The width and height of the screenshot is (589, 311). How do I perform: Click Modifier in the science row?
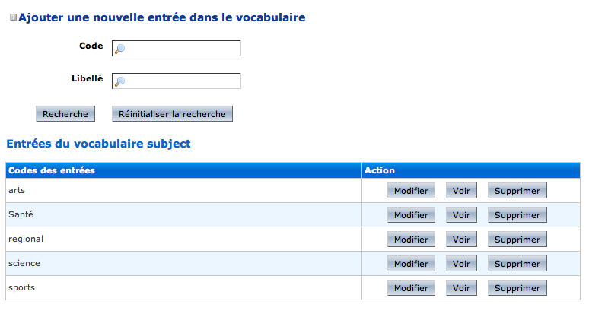click(411, 264)
